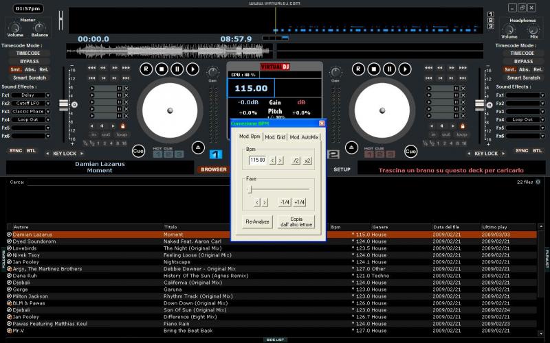Shift phase with +1/4 button

click(300, 202)
